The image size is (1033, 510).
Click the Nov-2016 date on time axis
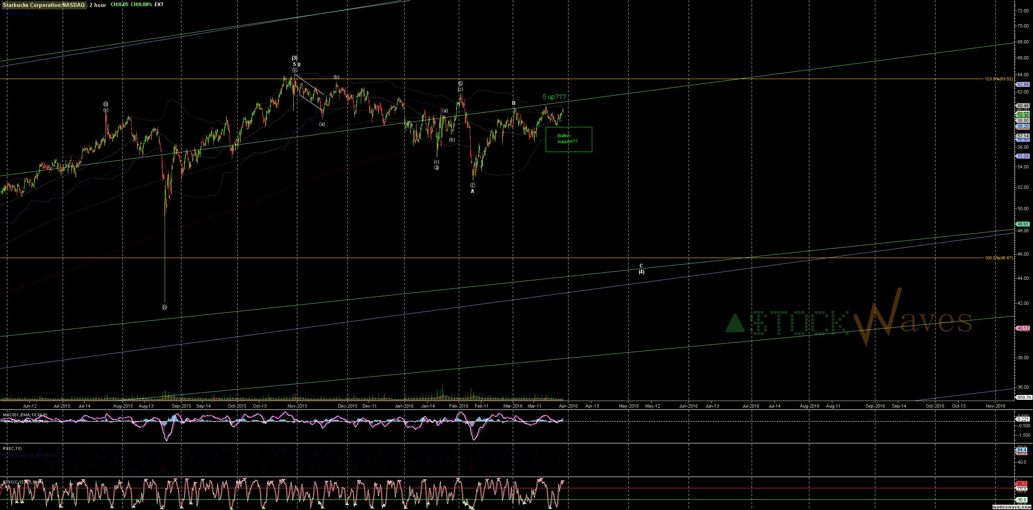pos(996,406)
